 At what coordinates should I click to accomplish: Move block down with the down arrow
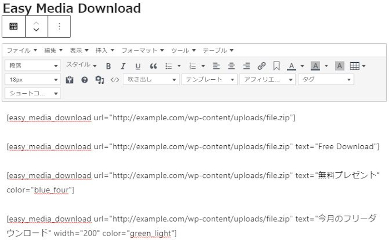(x=36, y=30)
